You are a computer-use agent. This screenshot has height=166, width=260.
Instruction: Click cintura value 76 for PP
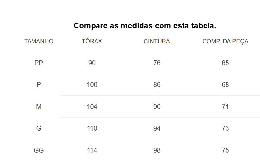click(x=157, y=63)
